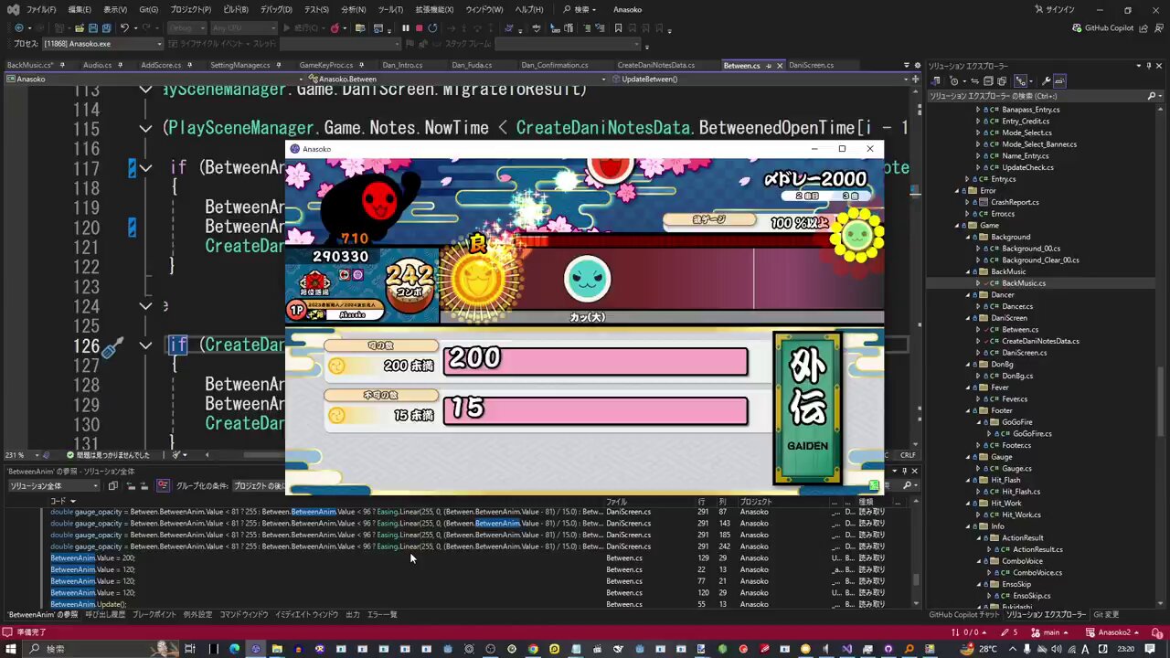Viewport: 1170px width, 658px height.
Task: Click the Save file toolbar icon
Action: pyautogui.click(x=94, y=28)
